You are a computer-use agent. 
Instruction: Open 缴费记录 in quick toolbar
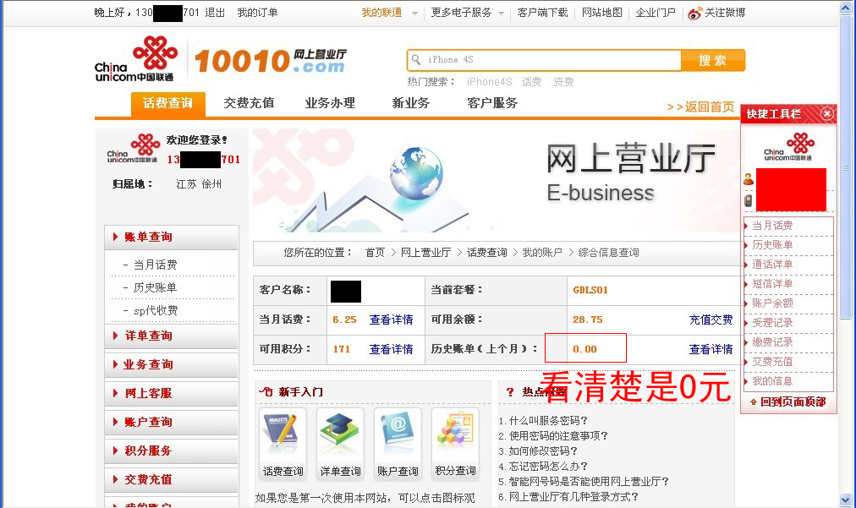(x=772, y=342)
